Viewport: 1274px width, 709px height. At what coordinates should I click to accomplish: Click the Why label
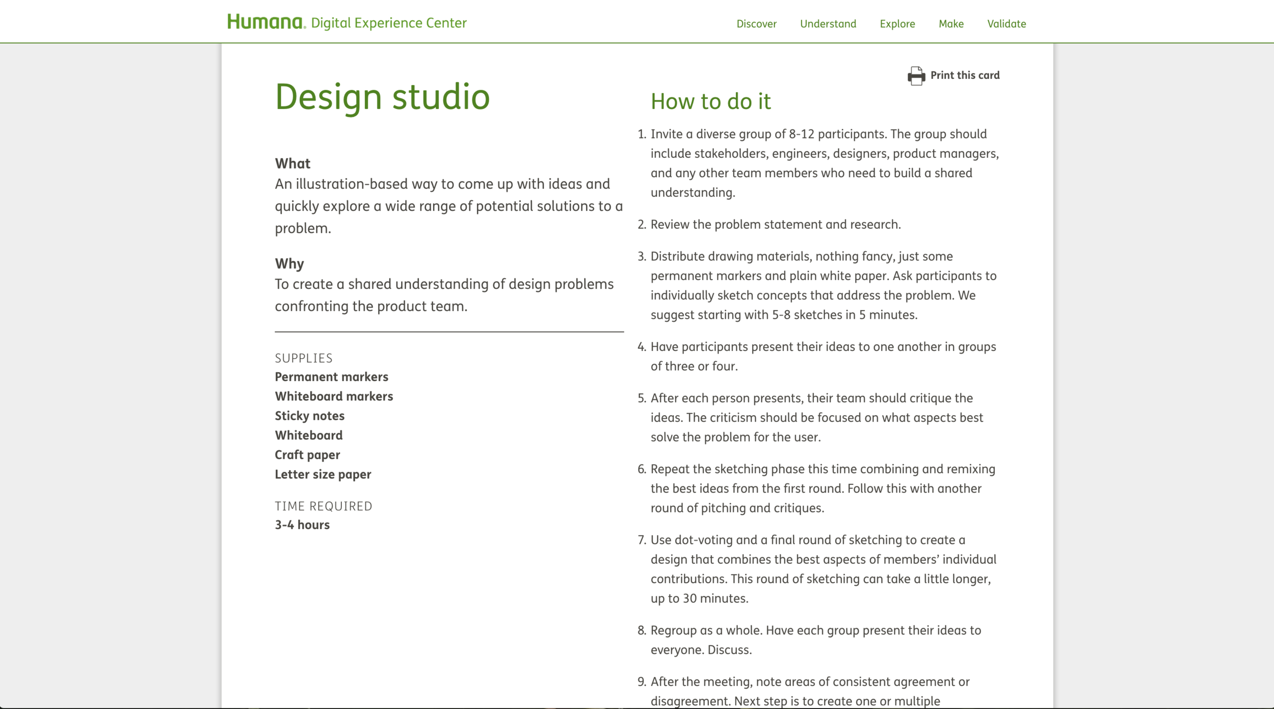click(289, 264)
